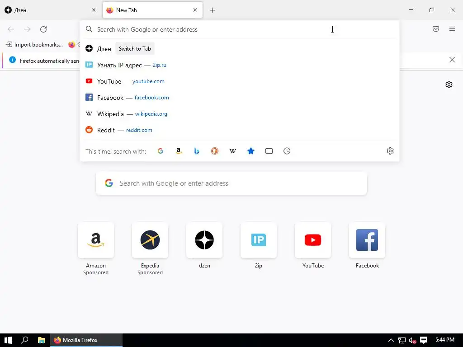Close the New Tab tab
This screenshot has height=347, width=463.
(x=195, y=10)
